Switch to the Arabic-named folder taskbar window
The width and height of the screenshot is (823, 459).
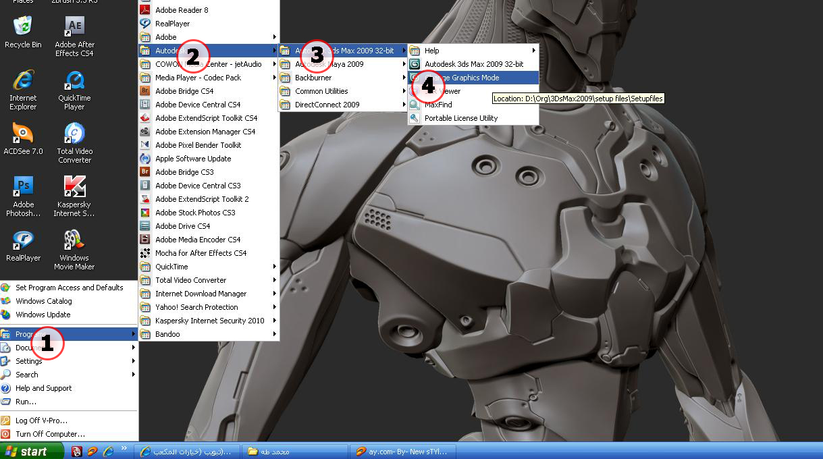pos(295,451)
